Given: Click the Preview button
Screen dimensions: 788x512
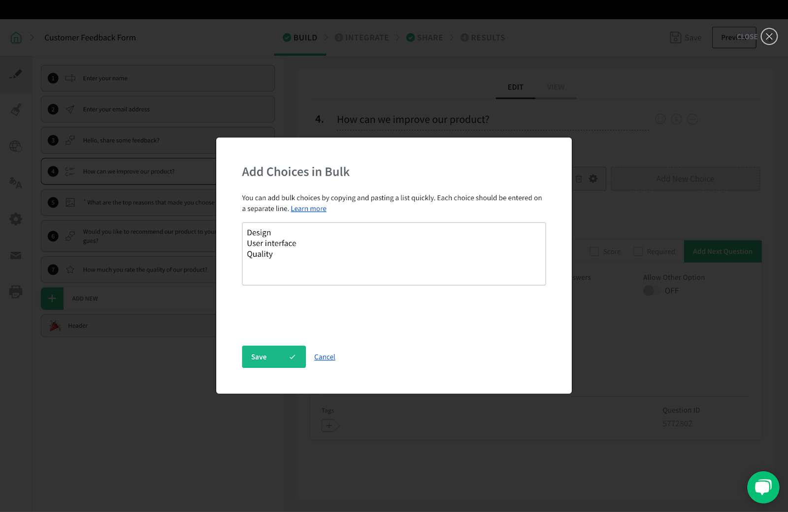Looking at the screenshot, I should tap(734, 37).
